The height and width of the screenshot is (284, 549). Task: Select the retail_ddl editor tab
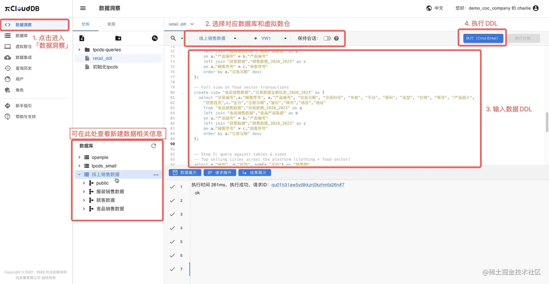click(178, 24)
